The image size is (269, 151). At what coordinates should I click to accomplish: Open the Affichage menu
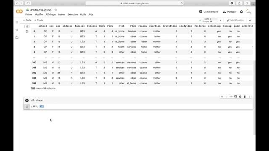50,15
